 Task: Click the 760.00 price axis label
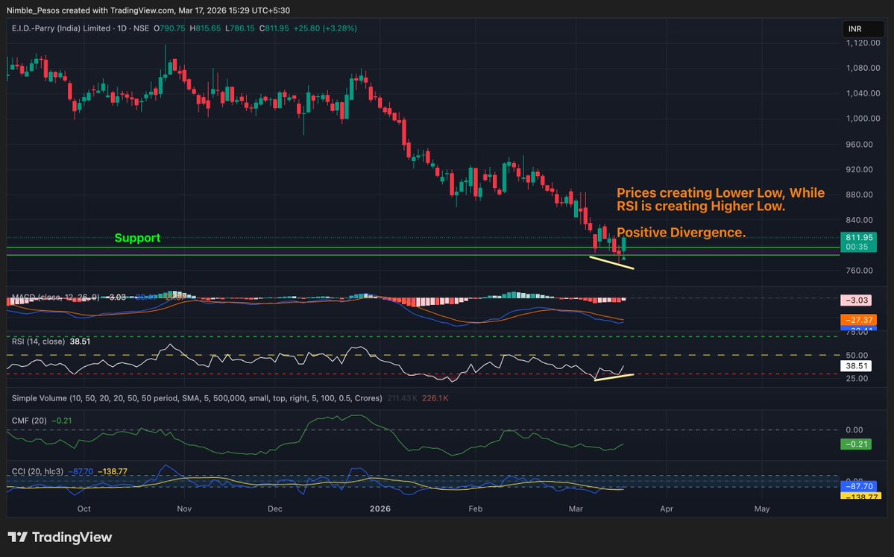tap(859, 270)
